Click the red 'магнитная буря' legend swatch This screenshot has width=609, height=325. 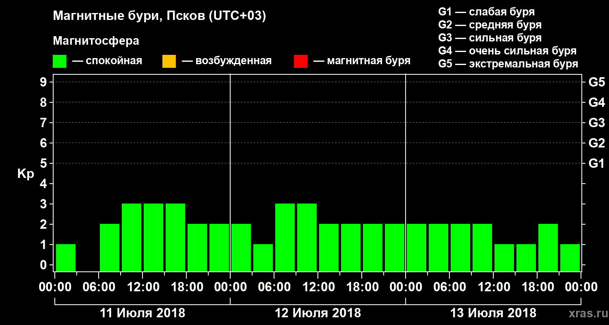point(300,61)
